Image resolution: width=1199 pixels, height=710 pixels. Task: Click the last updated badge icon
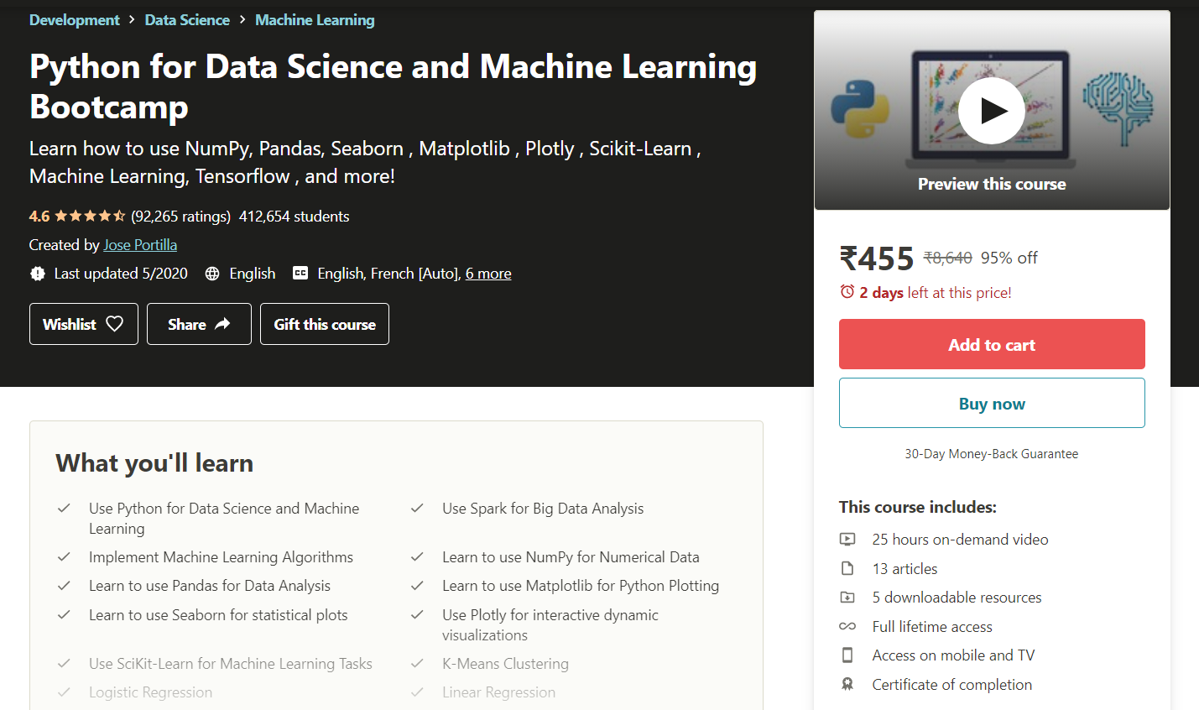[38, 274]
